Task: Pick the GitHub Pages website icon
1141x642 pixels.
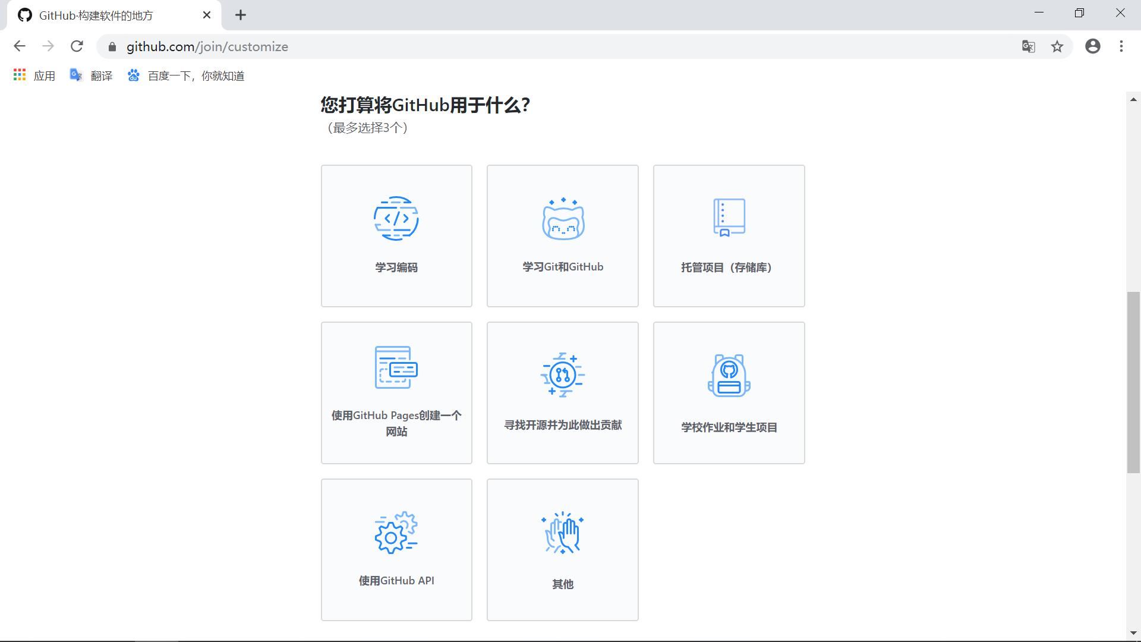Action: 396,367
